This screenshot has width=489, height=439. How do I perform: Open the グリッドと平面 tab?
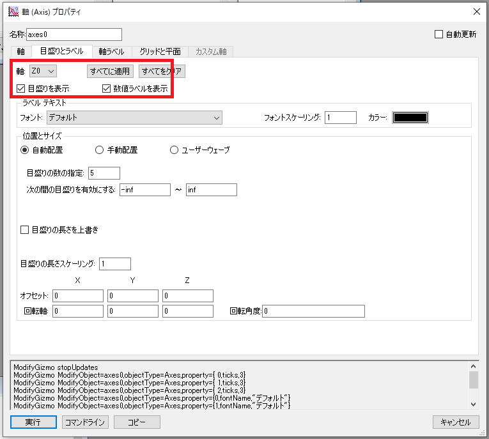160,51
